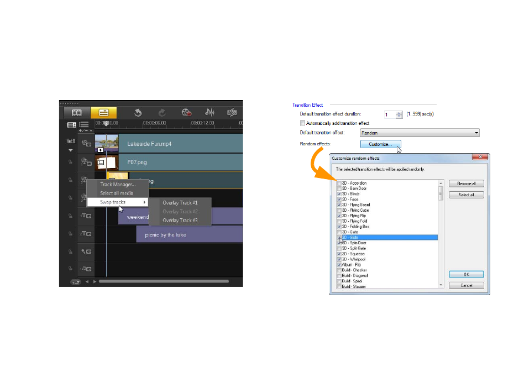Switch to Storyboard View icon
This screenshot has width=524, height=367.
click(x=76, y=113)
